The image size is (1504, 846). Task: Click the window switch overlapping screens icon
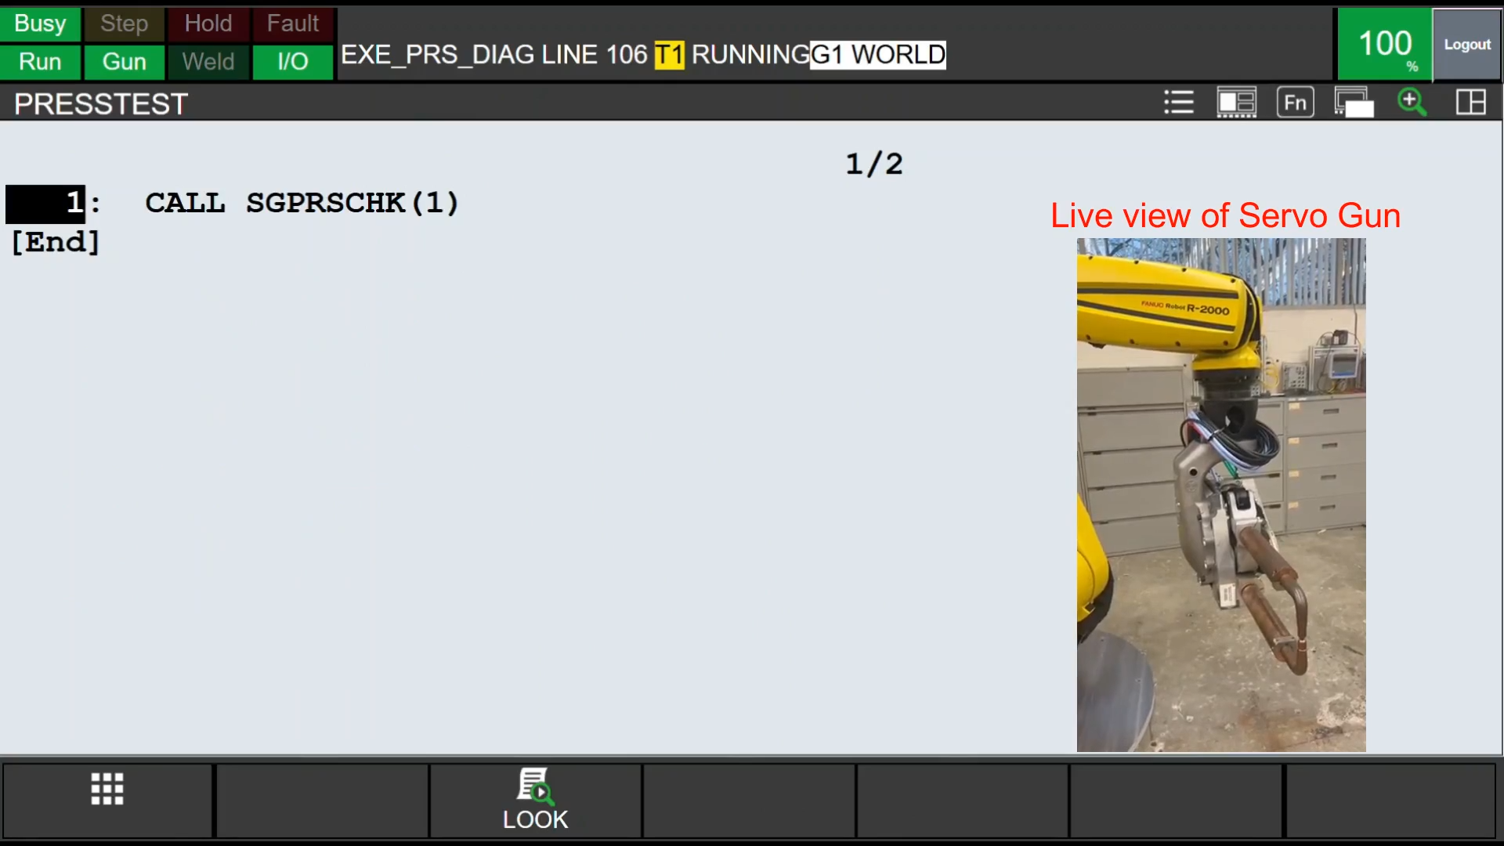tap(1354, 103)
